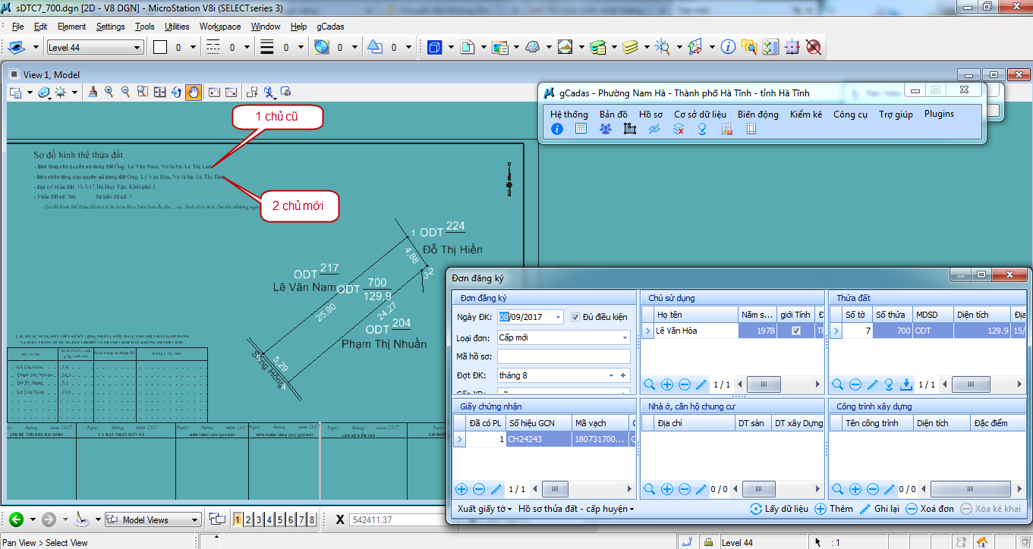The width and height of the screenshot is (1033, 549).
Task: Open the Biến động menu in gCadas
Action: (x=757, y=114)
